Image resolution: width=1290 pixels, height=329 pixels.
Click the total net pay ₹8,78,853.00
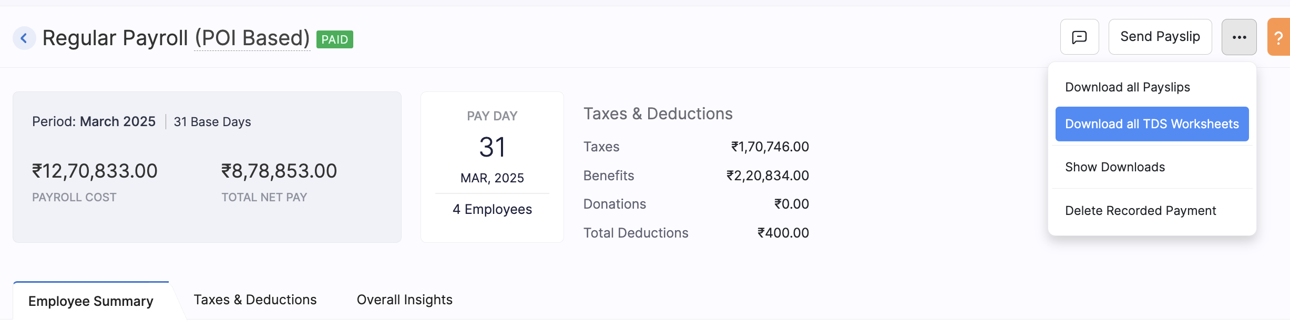(x=279, y=171)
